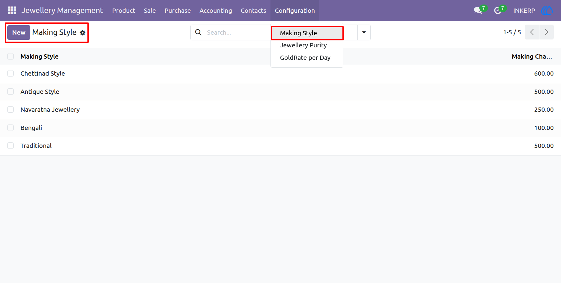The height and width of the screenshot is (283, 561).
Task: Check the Antique Style row checkbox
Action: click(11, 92)
